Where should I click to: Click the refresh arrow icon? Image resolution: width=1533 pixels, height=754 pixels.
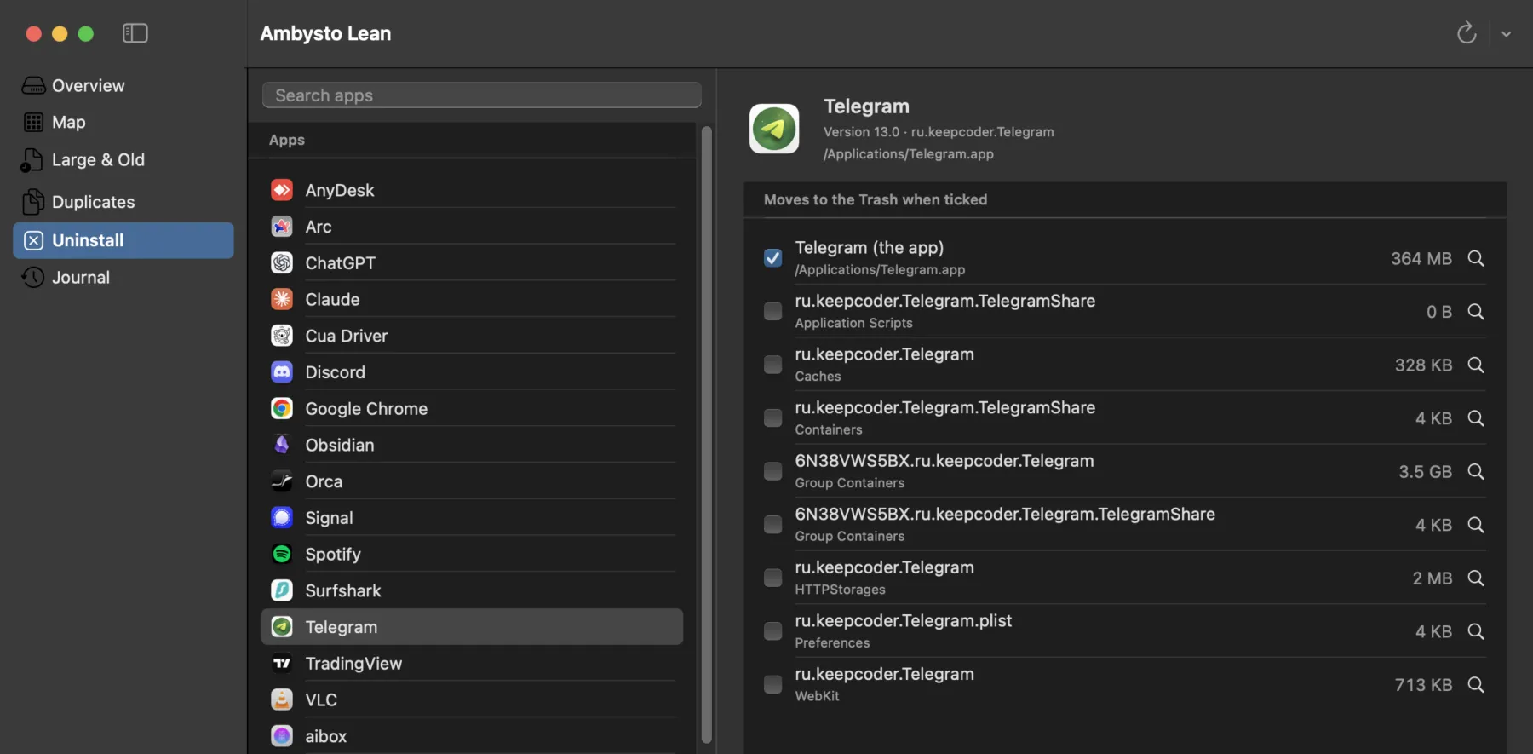[1466, 33]
